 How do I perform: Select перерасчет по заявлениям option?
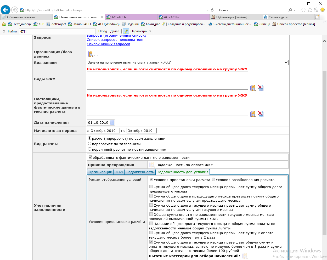(90, 144)
